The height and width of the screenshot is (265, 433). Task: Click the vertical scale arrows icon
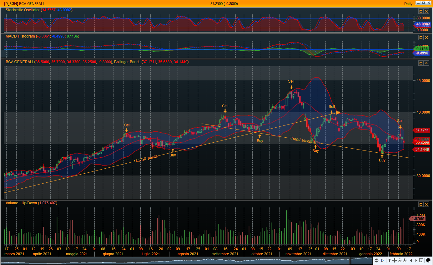[390, 260]
